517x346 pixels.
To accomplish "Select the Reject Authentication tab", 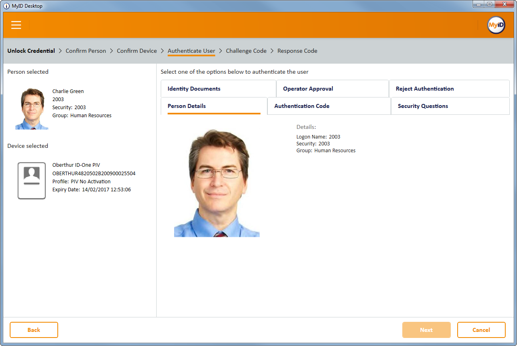I will [x=449, y=89].
